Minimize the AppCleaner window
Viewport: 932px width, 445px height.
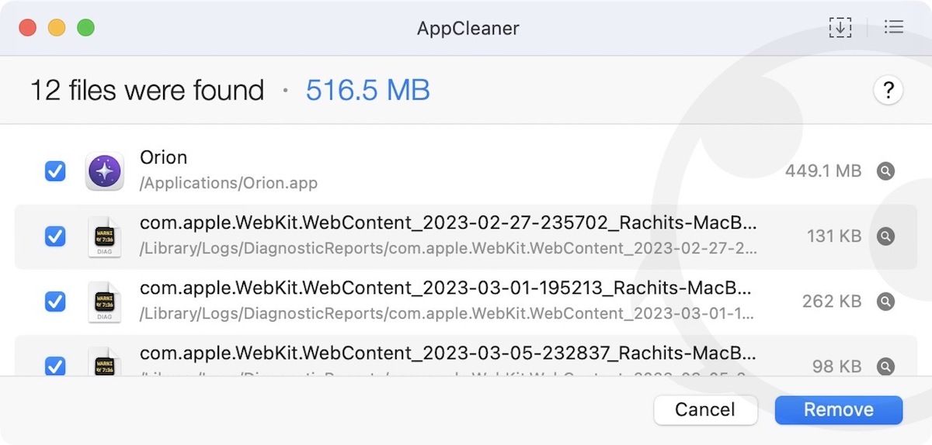[57, 28]
